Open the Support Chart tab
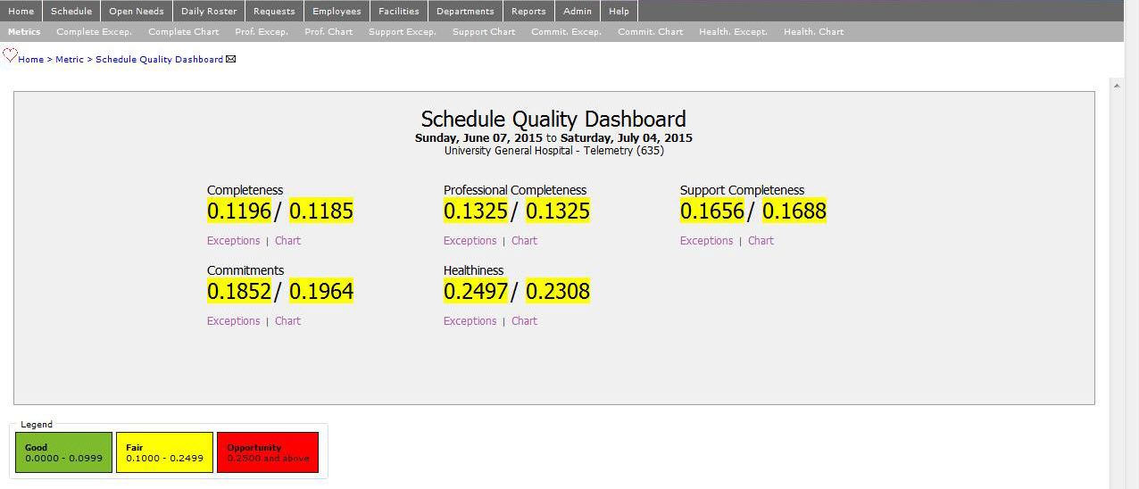 click(x=483, y=32)
